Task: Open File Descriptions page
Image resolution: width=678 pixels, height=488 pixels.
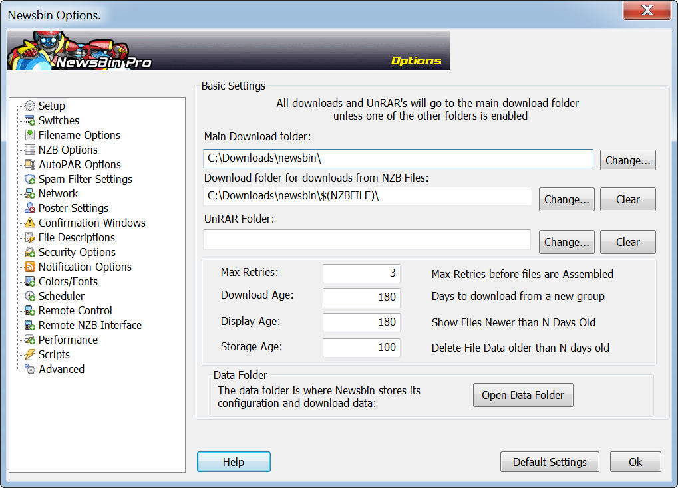Action: 77,238
